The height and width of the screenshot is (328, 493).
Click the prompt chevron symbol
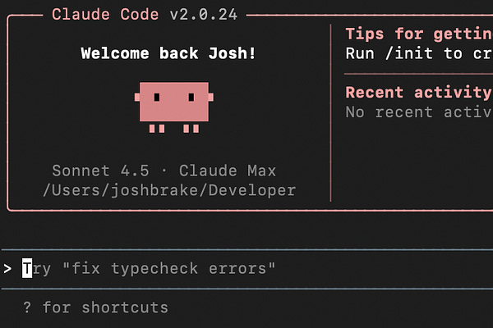coord(7,269)
